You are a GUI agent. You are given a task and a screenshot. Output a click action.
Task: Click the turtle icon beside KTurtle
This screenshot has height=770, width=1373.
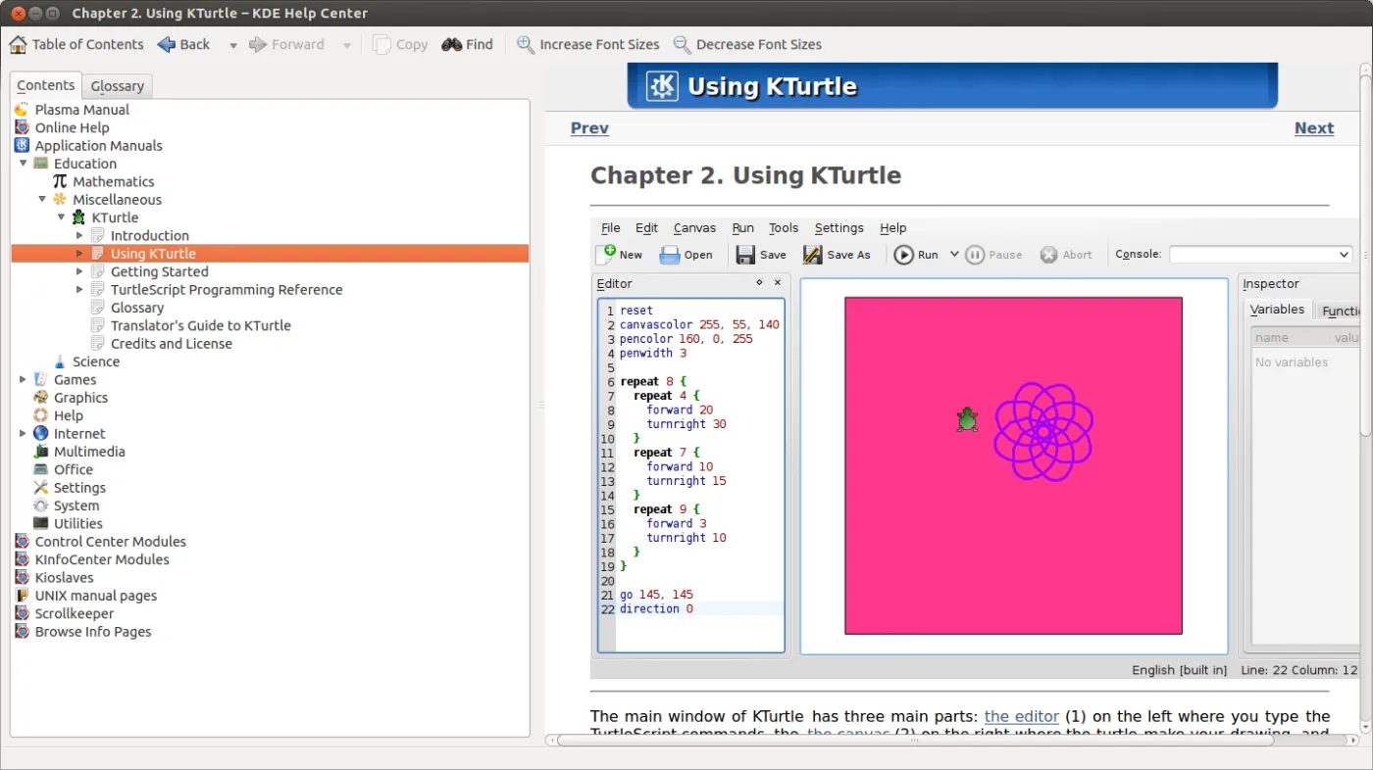pyautogui.click(x=78, y=217)
